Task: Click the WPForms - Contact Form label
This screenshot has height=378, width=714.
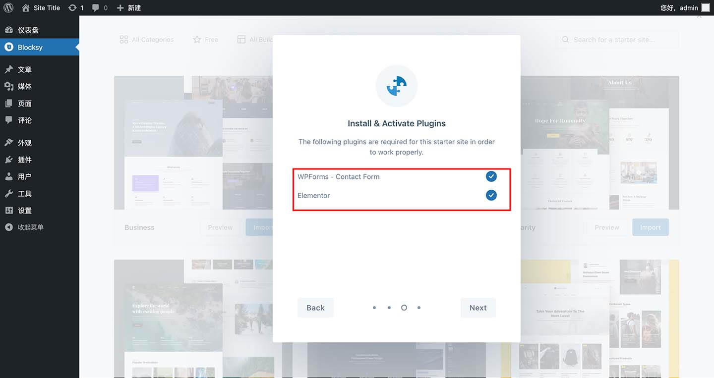Action: (339, 176)
